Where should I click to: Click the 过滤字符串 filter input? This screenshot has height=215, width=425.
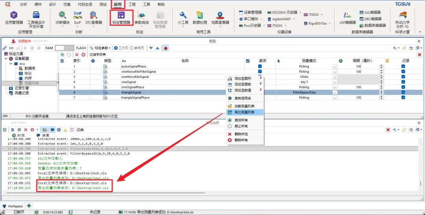click(252, 55)
